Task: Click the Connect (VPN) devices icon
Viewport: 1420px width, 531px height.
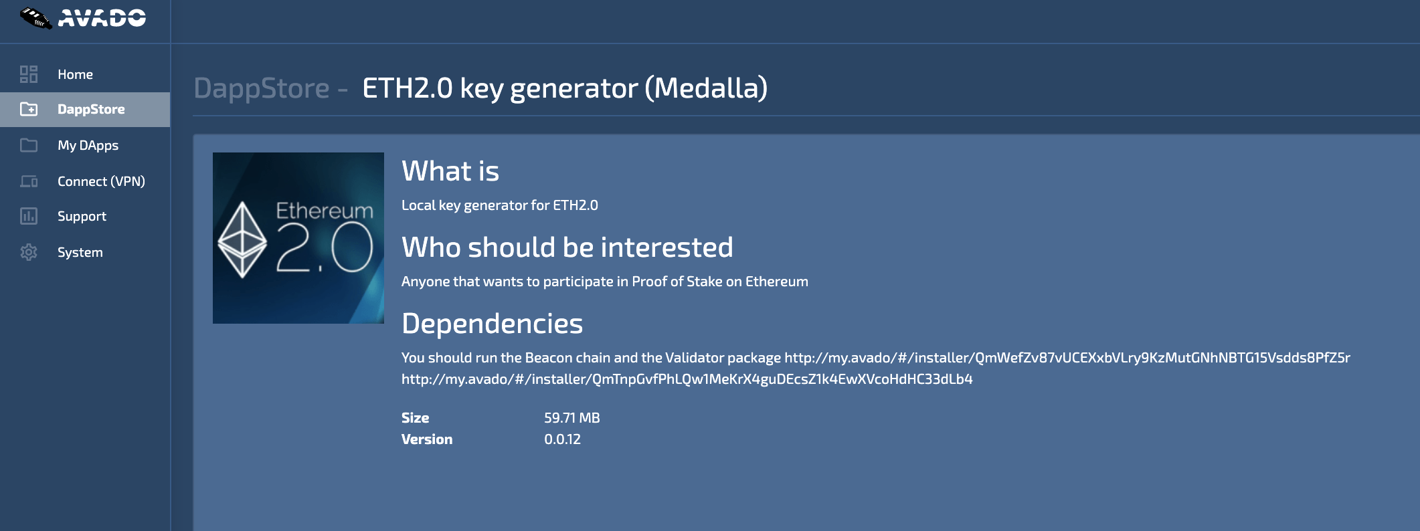Action: 29,181
